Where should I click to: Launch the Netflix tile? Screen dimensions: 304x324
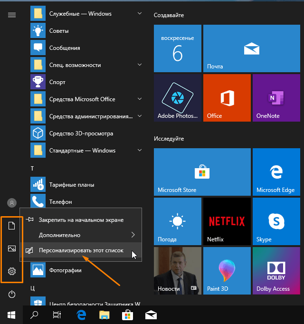tap(227, 221)
